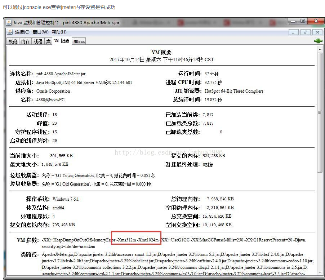Click the scrollbar down arrow
Screen dimensions: 325x280
click(320, 272)
